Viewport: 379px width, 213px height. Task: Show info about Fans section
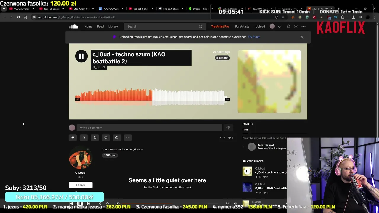pyautogui.click(x=251, y=124)
